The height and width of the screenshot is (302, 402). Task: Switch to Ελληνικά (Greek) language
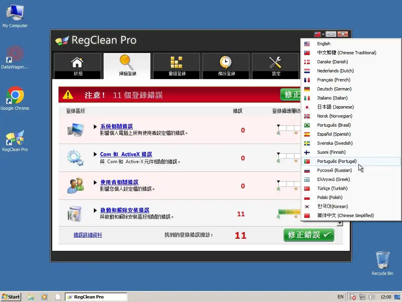[x=351, y=179]
